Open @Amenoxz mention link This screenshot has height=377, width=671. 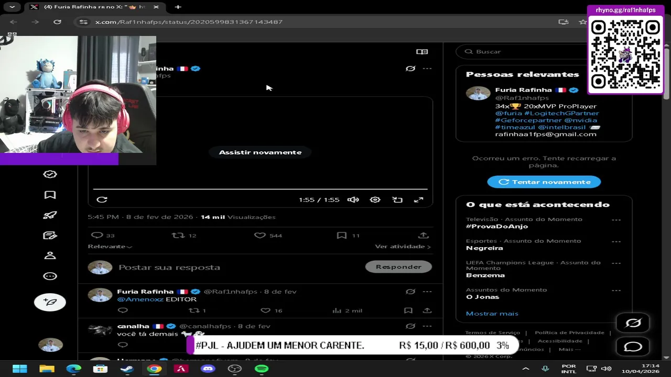(x=140, y=300)
